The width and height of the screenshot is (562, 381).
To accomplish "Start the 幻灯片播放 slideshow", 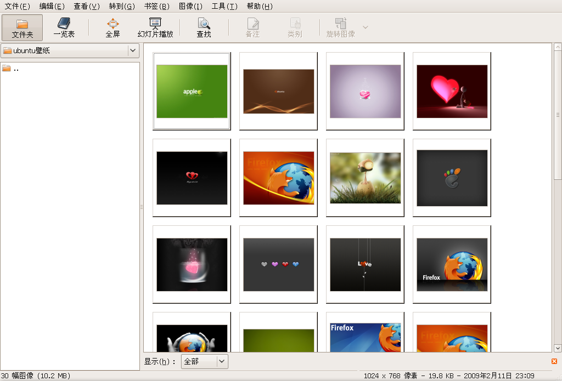I will tap(155, 27).
